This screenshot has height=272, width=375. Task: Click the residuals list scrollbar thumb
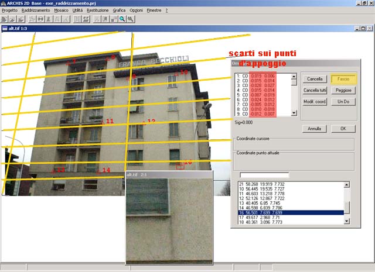(x=294, y=82)
